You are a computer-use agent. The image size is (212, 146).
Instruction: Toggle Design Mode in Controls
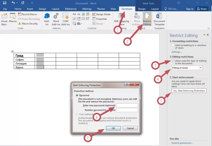coord(102,14)
